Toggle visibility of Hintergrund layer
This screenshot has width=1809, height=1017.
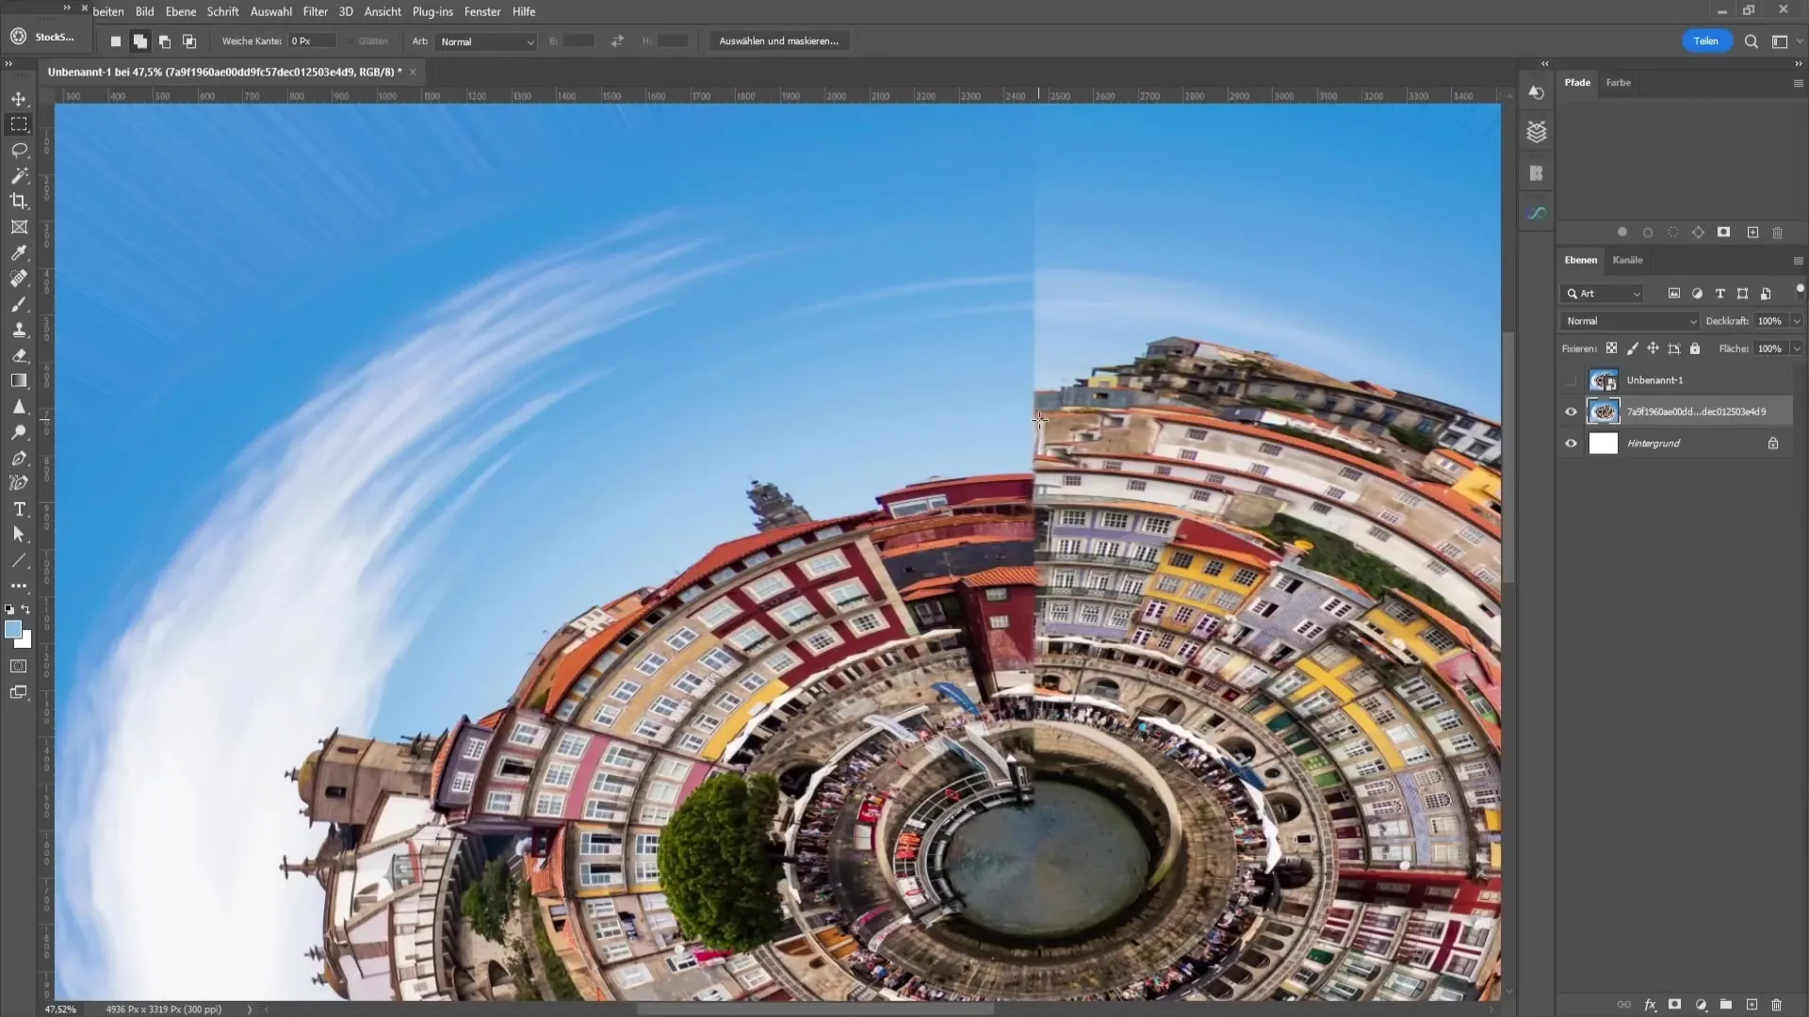click(x=1572, y=444)
